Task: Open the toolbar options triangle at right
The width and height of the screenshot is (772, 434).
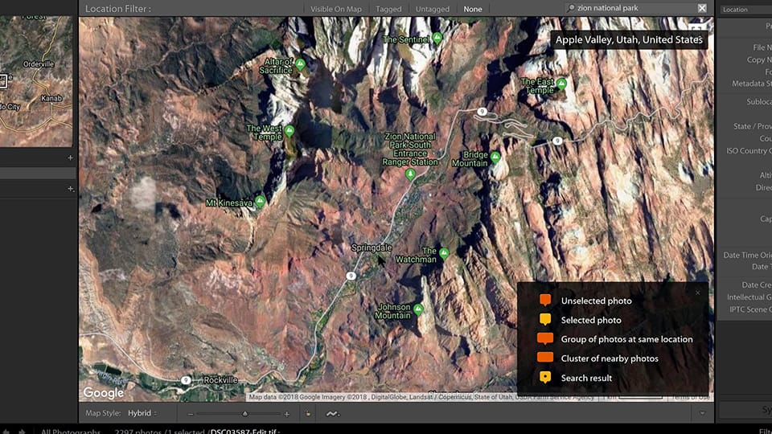Action: coord(702,413)
